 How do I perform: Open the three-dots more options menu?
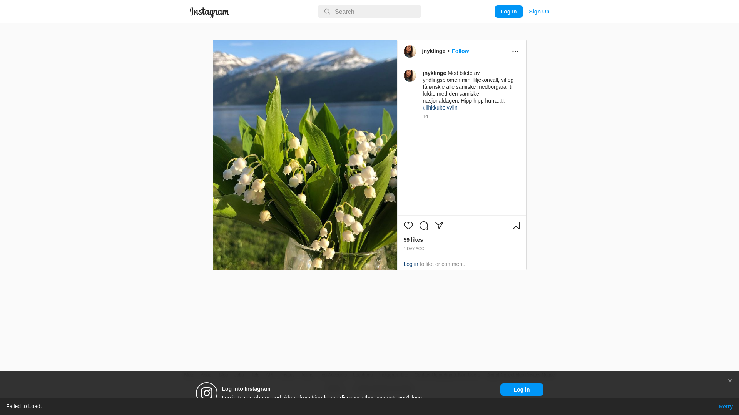(x=515, y=51)
